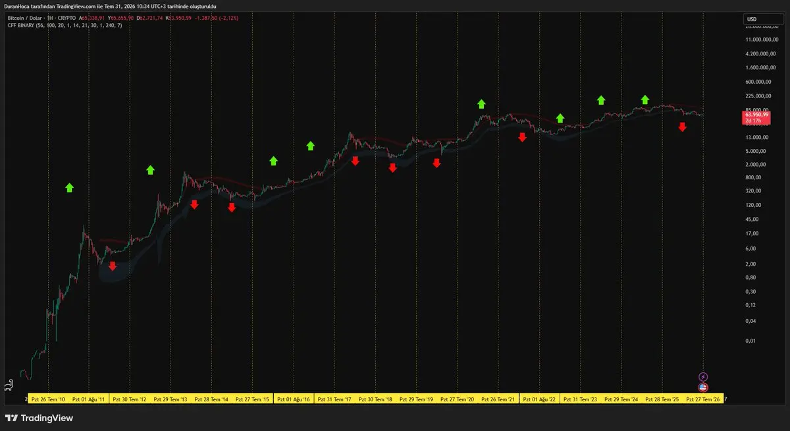Screen dimensions: 790x431
Task: Click the 13.000,00 price axis label
Action: click(x=756, y=138)
